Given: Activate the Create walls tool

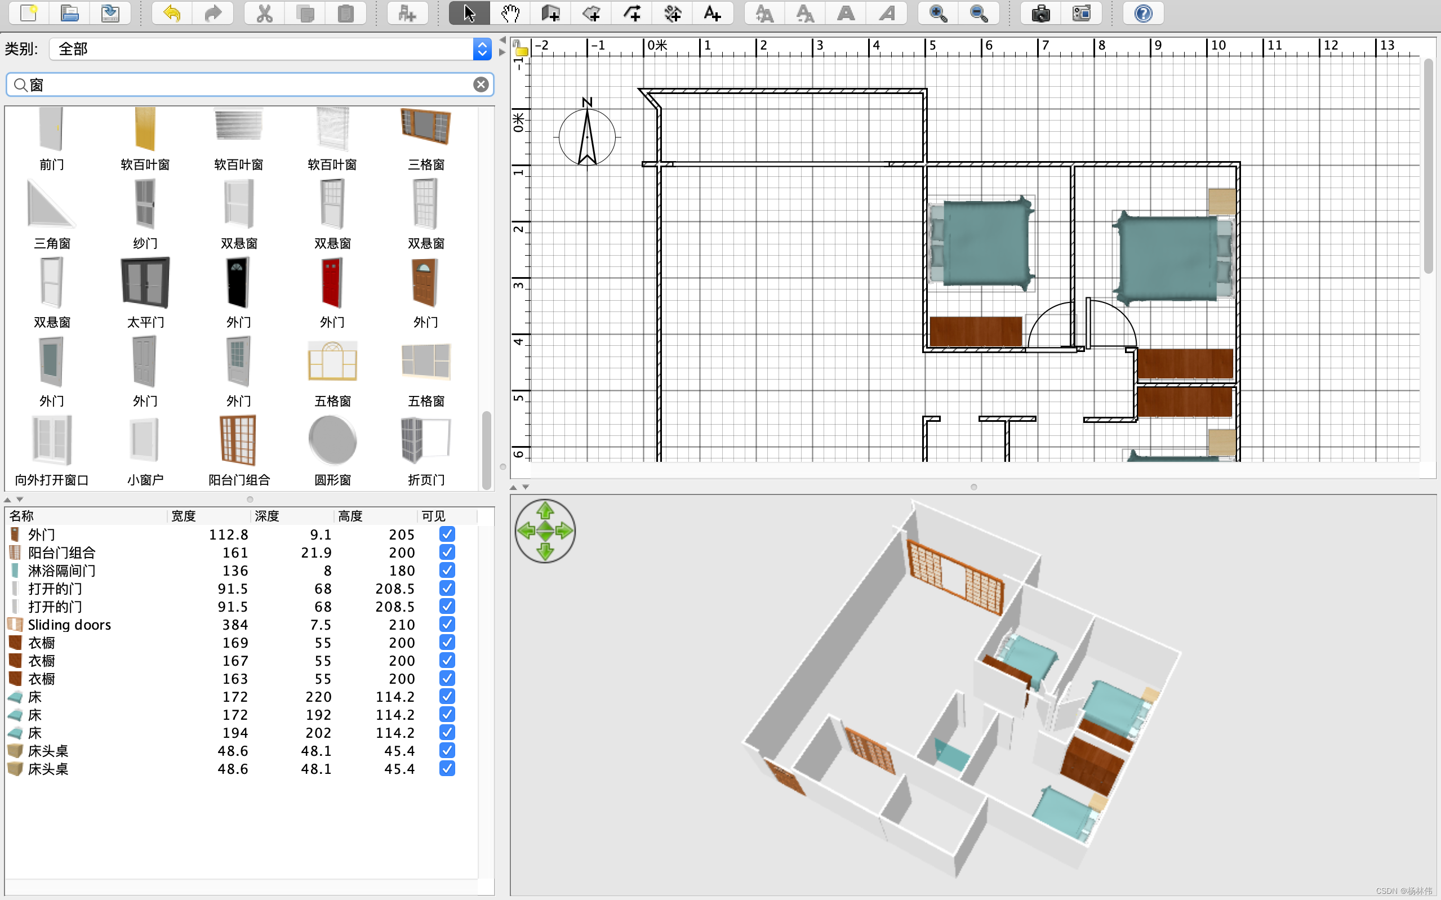Looking at the screenshot, I should (x=550, y=13).
